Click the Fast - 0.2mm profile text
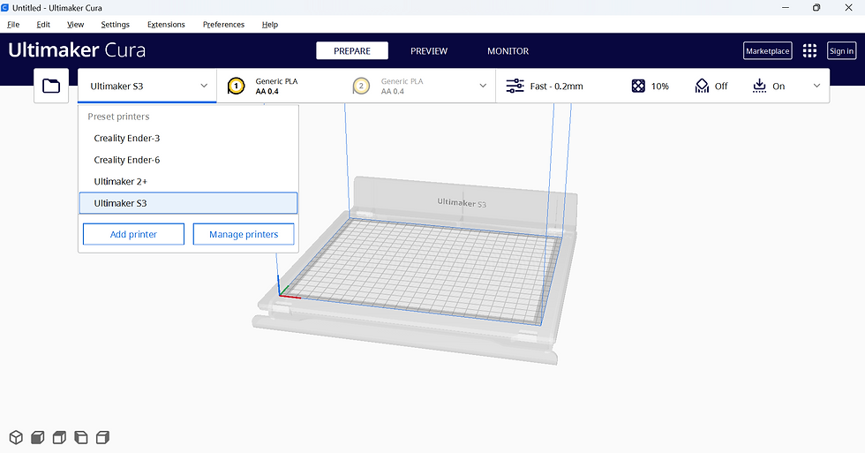This screenshot has width=865, height=453. 556,86
